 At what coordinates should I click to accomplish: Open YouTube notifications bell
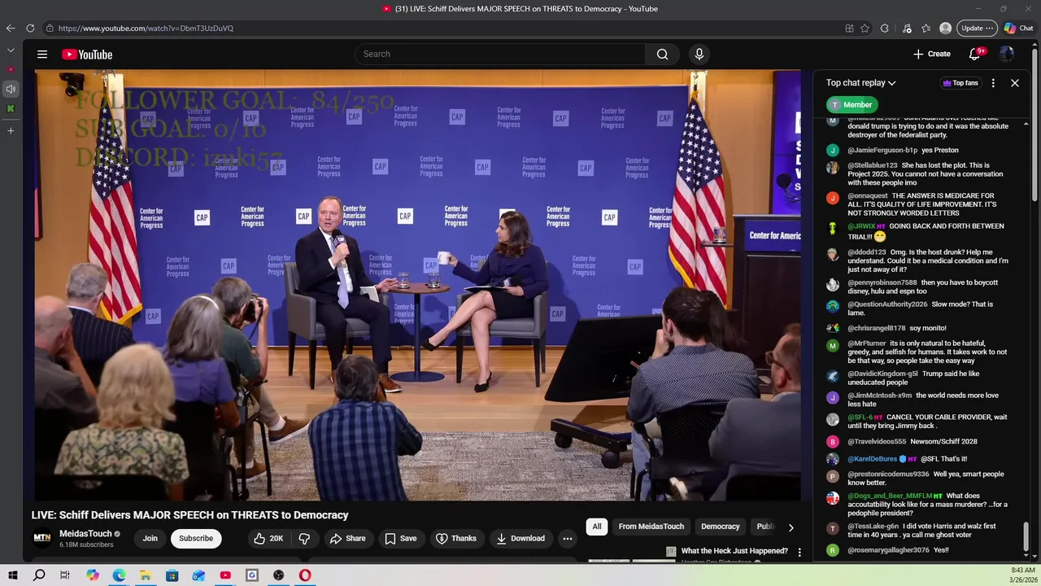click(974, 54)
